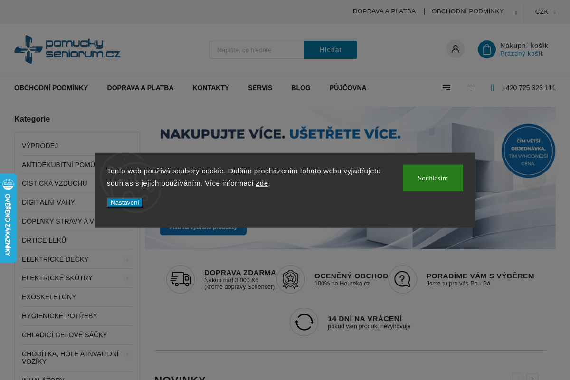Open the user account icon

456,49
